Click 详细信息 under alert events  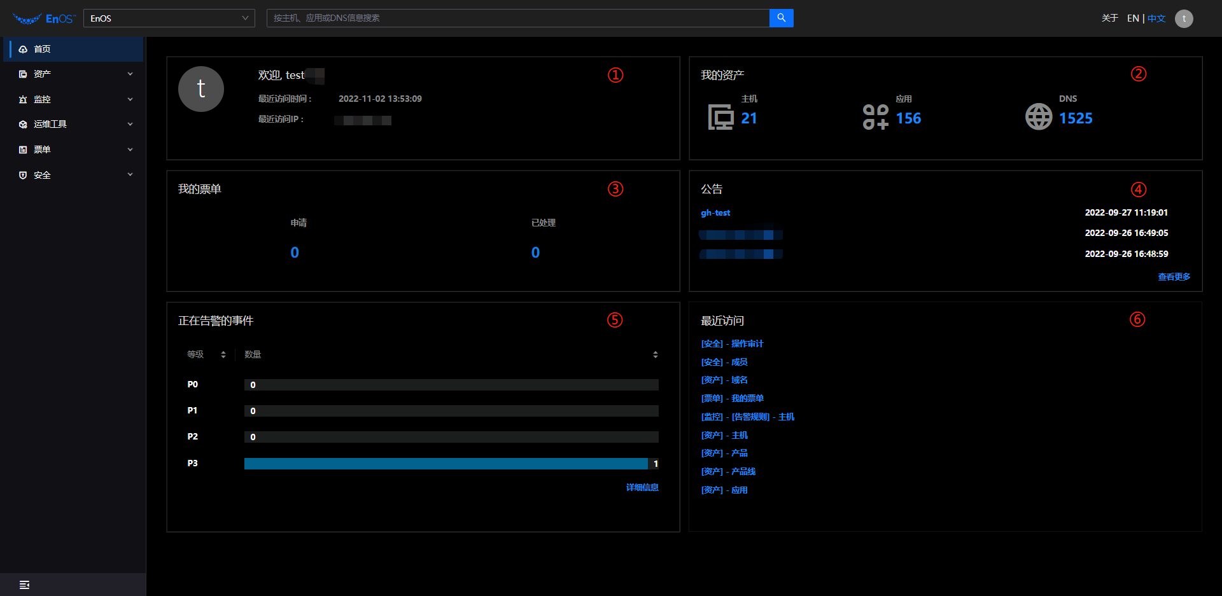[x=642, y=487]
